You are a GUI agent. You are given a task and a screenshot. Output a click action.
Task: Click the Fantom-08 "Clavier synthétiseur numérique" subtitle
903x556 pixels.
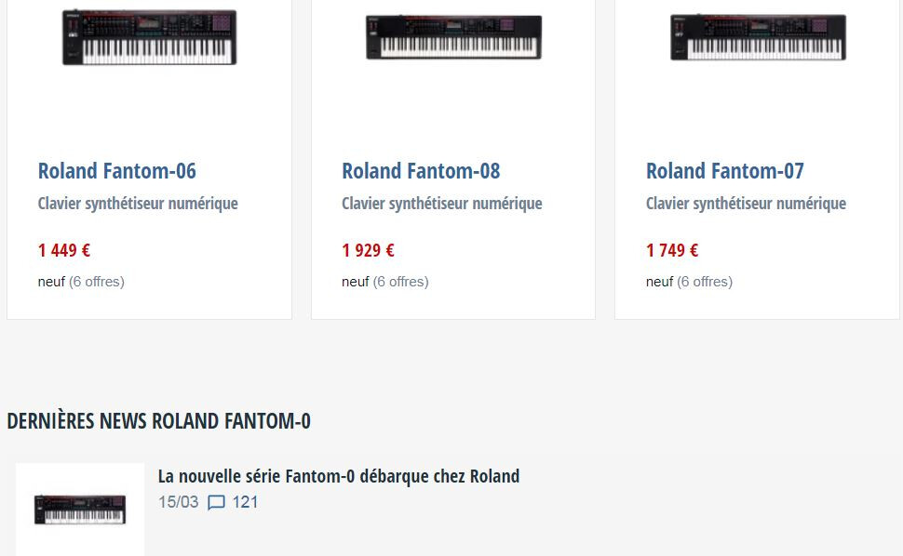[x=441, y=204]
